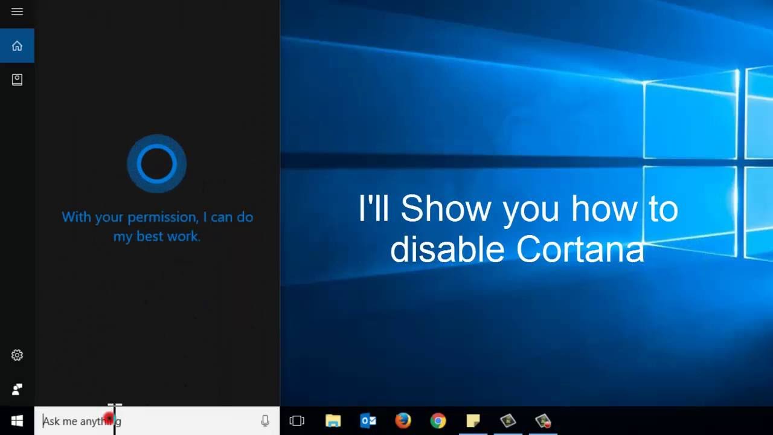Select the highlighted Home entry in Cortana sidebar
This screenshot has height=435, width=773.
[17, 45]
